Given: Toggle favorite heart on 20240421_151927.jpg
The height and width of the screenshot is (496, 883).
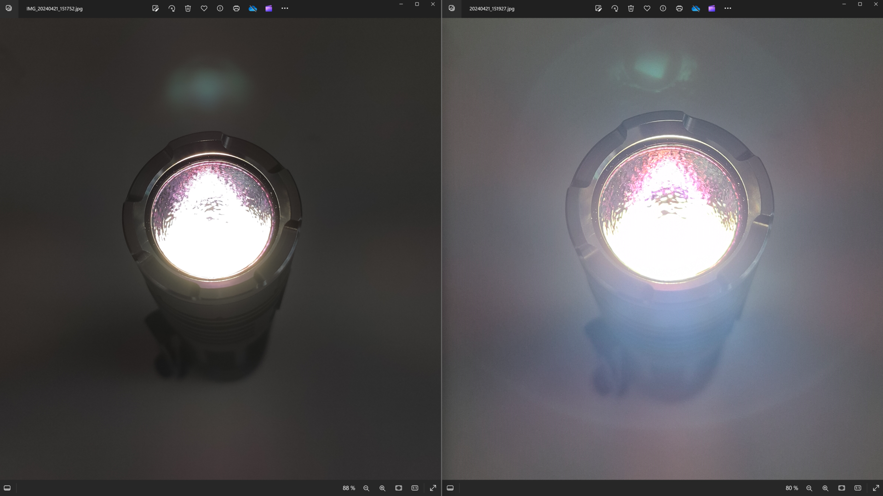Looking at the screenshot, I should click(x=647, y=8).
